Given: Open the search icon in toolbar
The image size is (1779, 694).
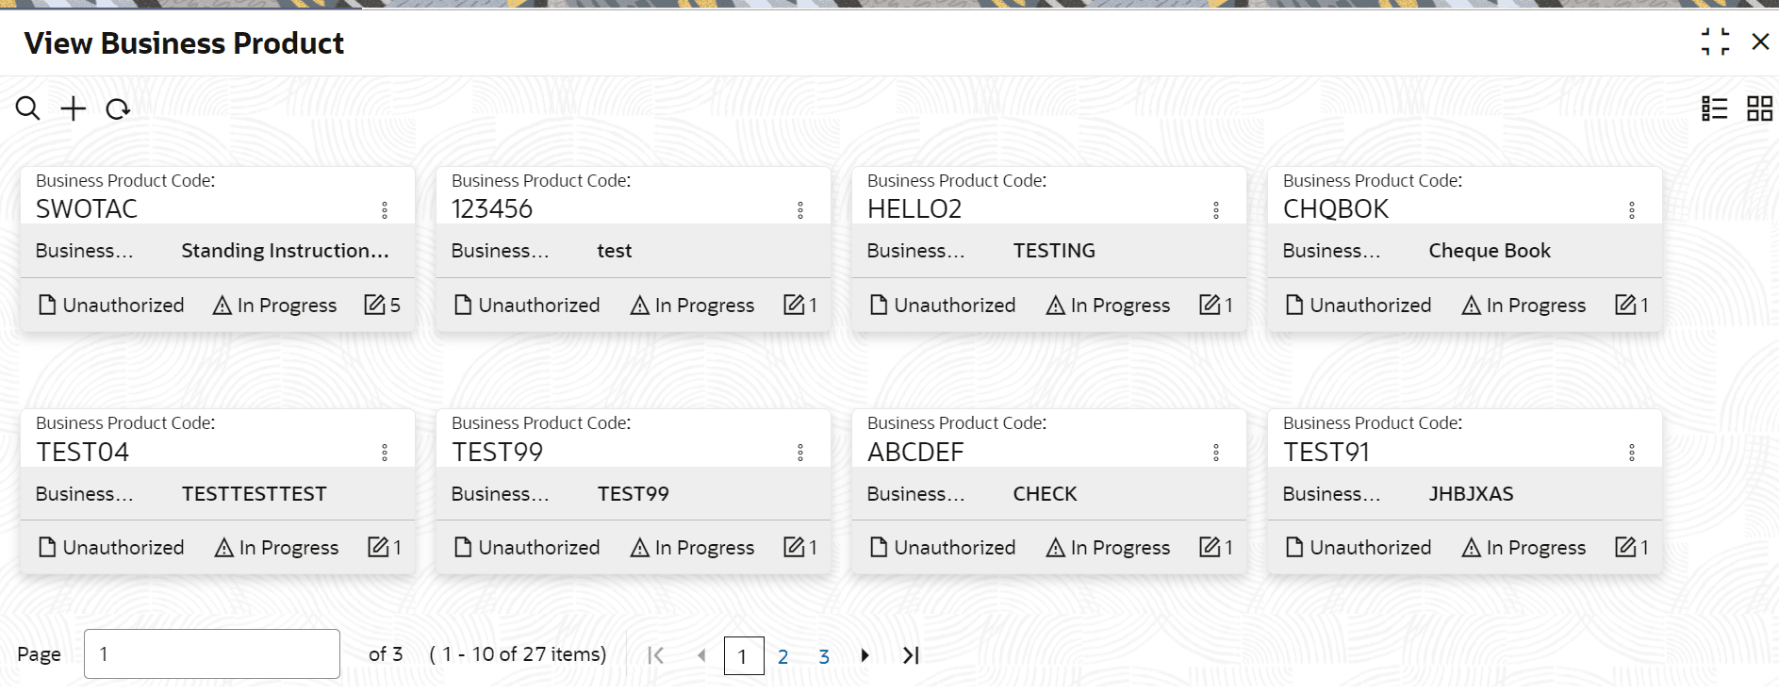Looking at the screenshot, I should point(27,108).
